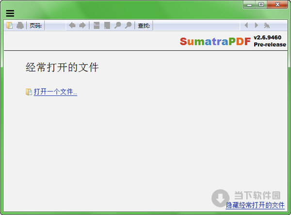Click the find (查找) text field
This screenshot has width=291, height=215.
[196, 25]
